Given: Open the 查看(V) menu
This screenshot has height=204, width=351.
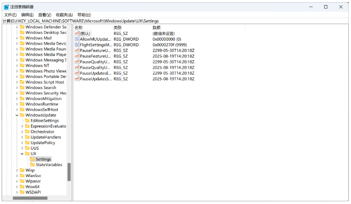Looking at the screenshot, I should 45,14.
